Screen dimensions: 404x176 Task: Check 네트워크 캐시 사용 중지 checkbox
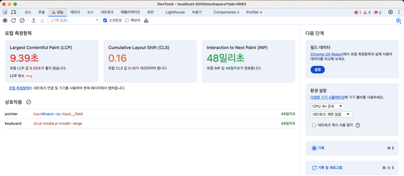click(x=314, y=125)
